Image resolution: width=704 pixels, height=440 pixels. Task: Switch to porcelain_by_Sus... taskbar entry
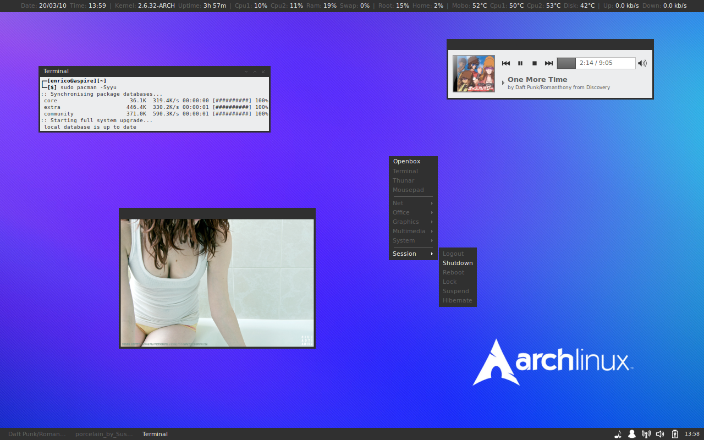click(x=104, y=434)
